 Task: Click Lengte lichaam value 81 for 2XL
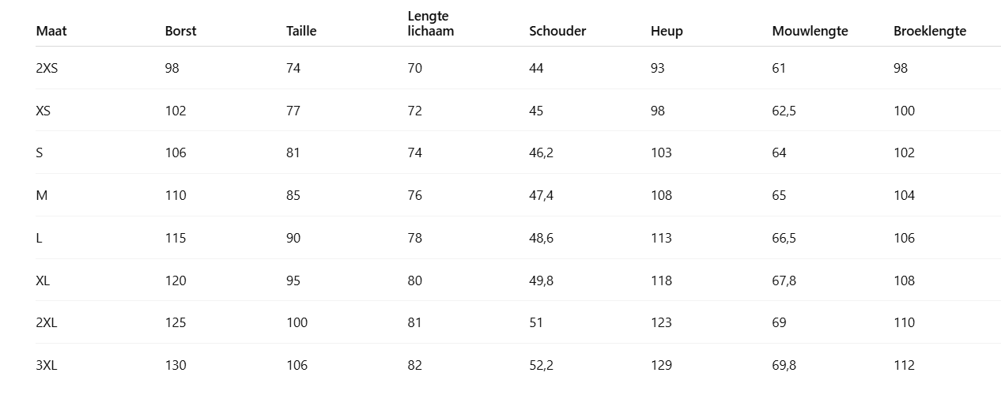tap(414, 322)
